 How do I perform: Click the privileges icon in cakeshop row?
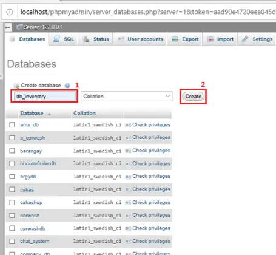point(128,203)
